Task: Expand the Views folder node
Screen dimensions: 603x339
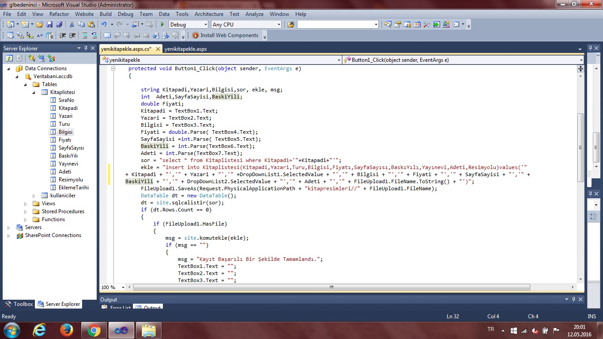Action: 26,203
